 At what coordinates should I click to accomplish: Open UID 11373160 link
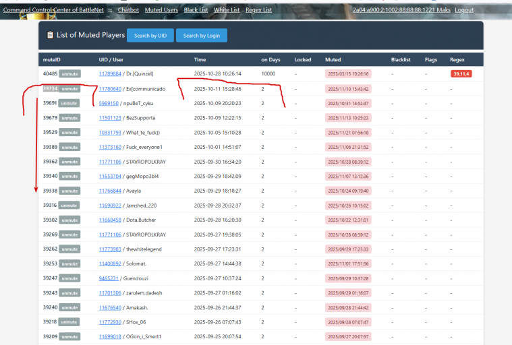coord(110,147)
